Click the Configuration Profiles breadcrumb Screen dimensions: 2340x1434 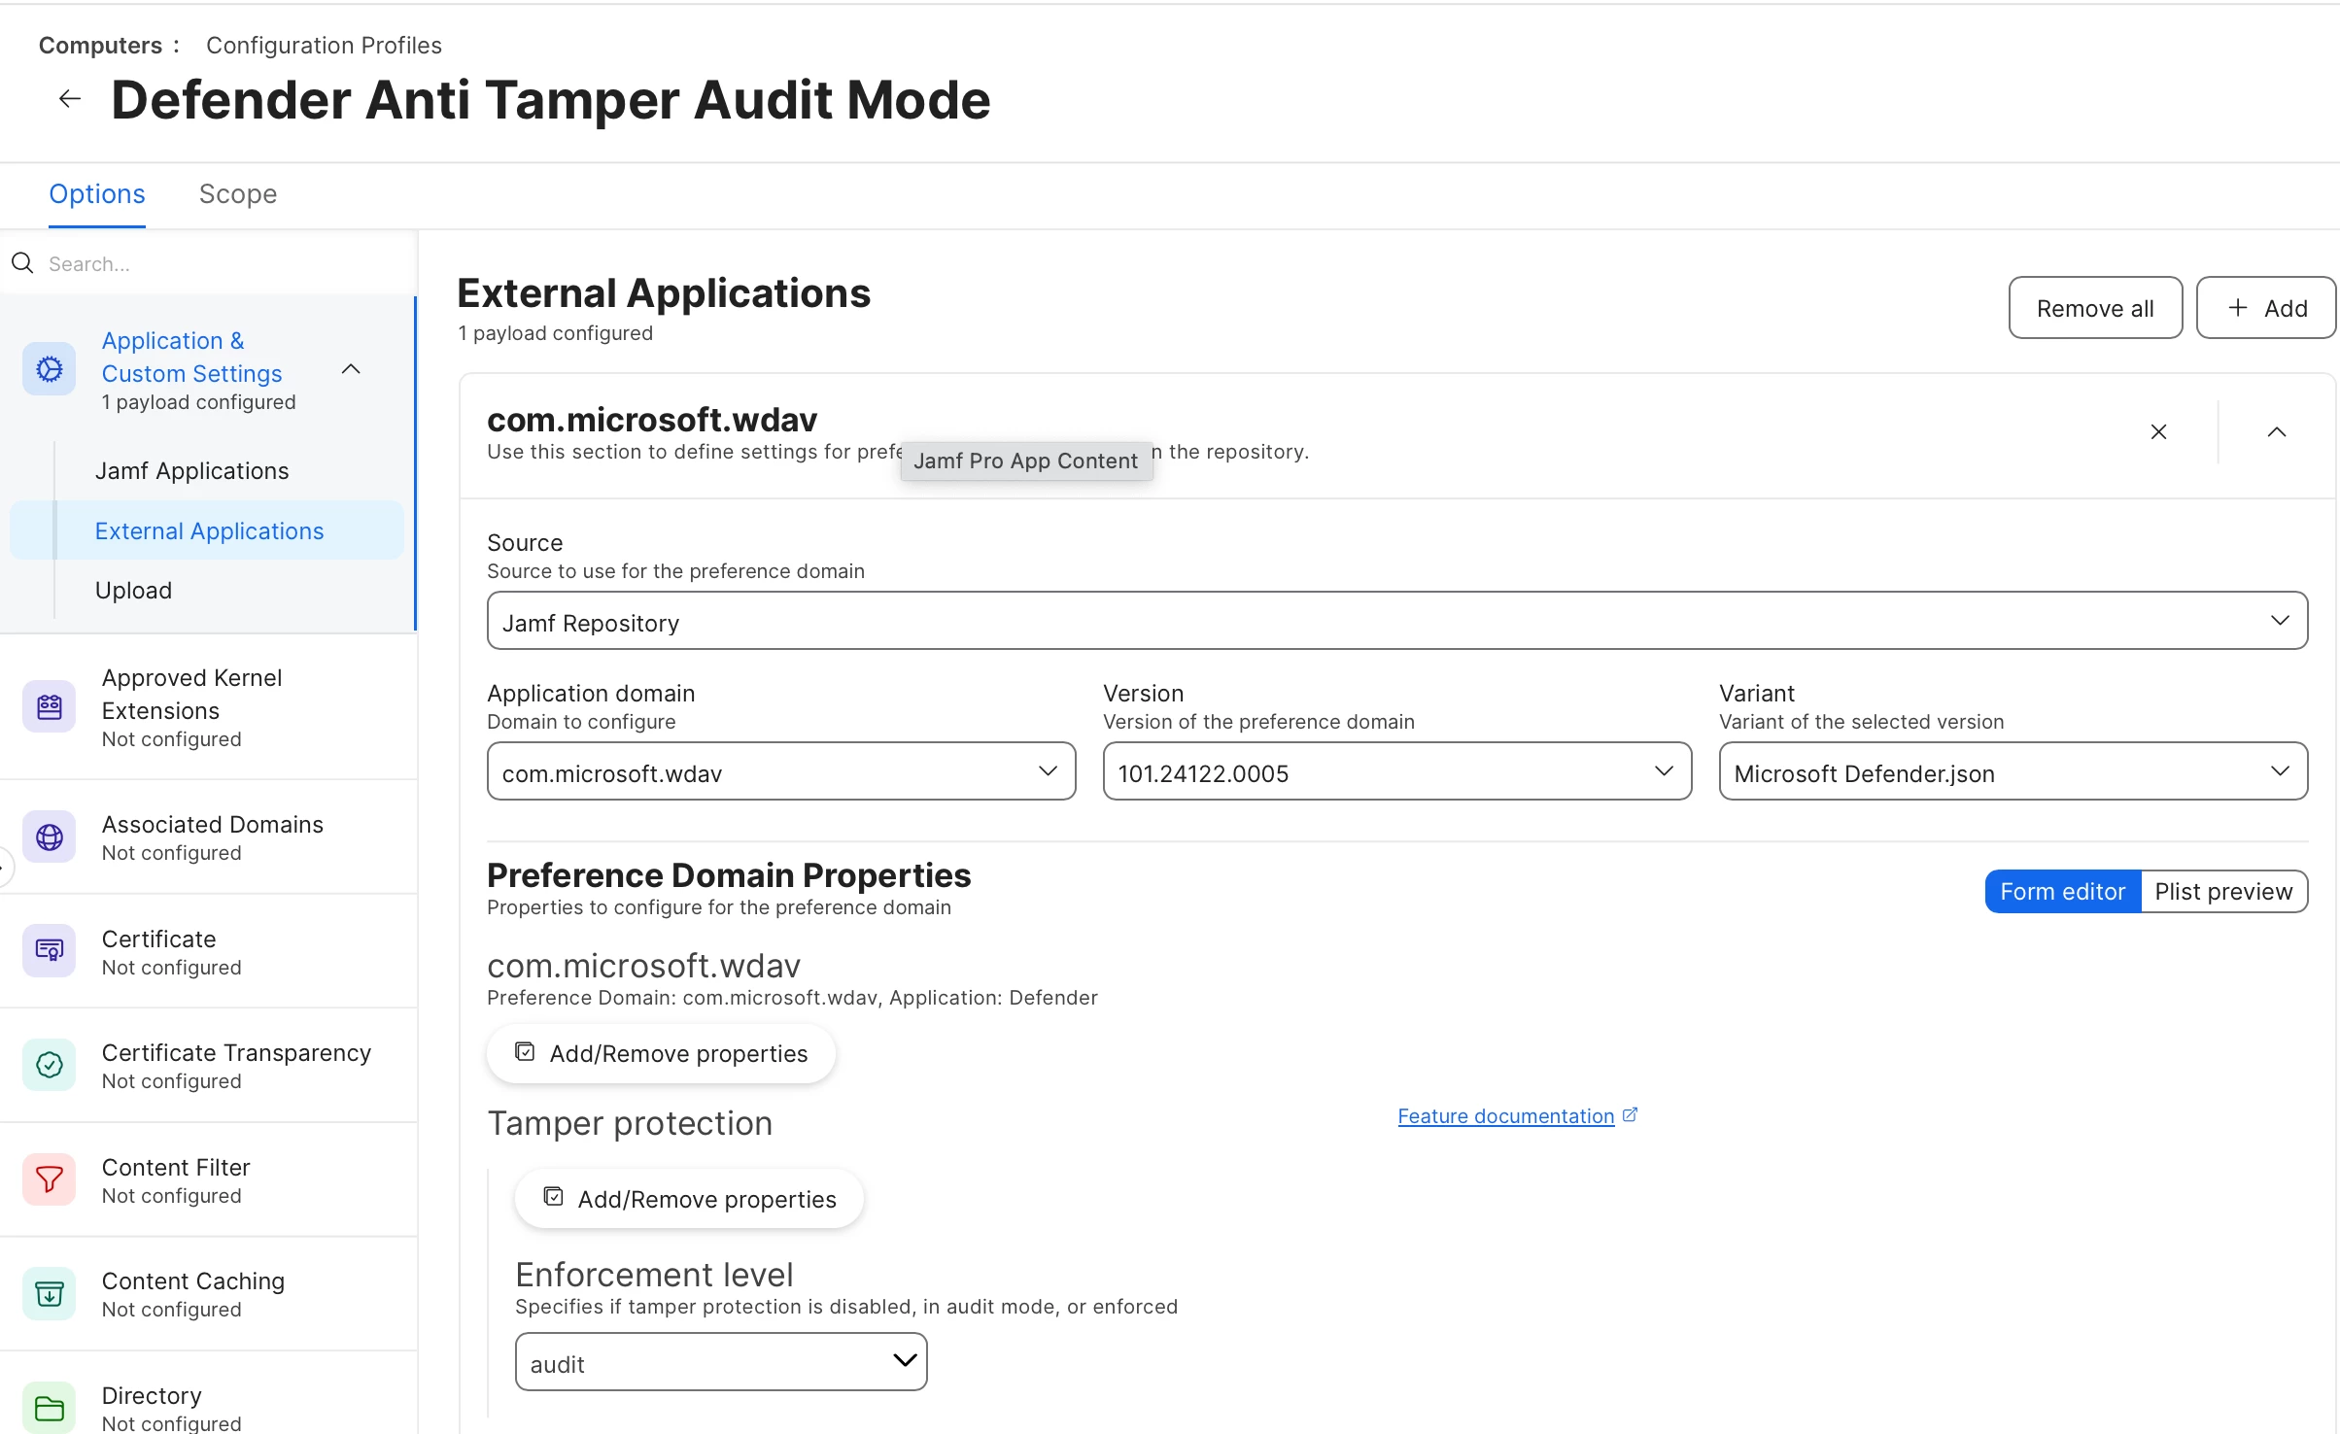(324, 46)
